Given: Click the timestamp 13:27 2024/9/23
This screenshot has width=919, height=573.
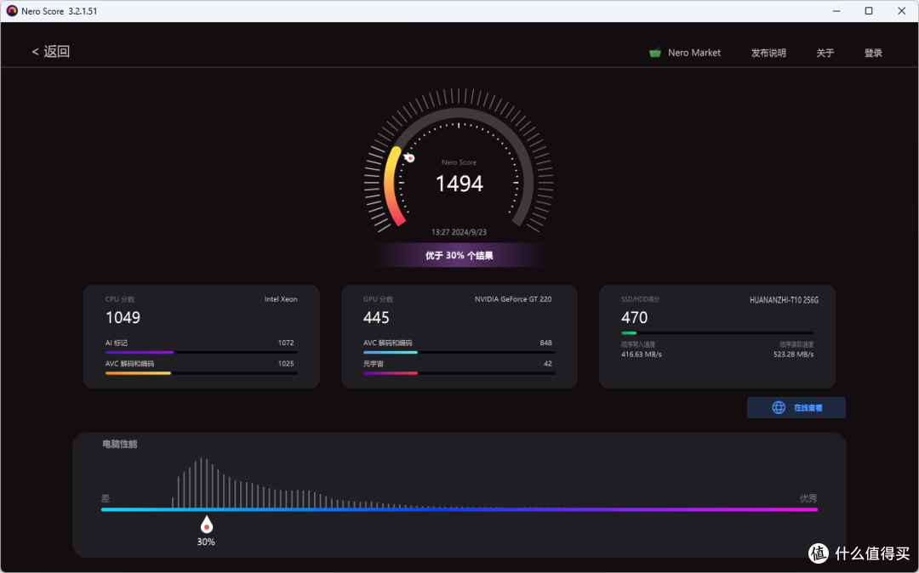Looking at the screenshot, I should tap(459, 232).
